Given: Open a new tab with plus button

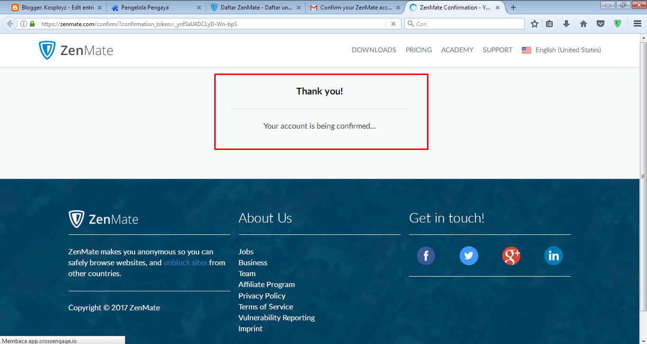Looking at the screenshot, I should (513, 8).
